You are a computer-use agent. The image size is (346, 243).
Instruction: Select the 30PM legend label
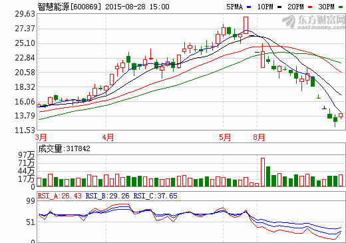327,7
